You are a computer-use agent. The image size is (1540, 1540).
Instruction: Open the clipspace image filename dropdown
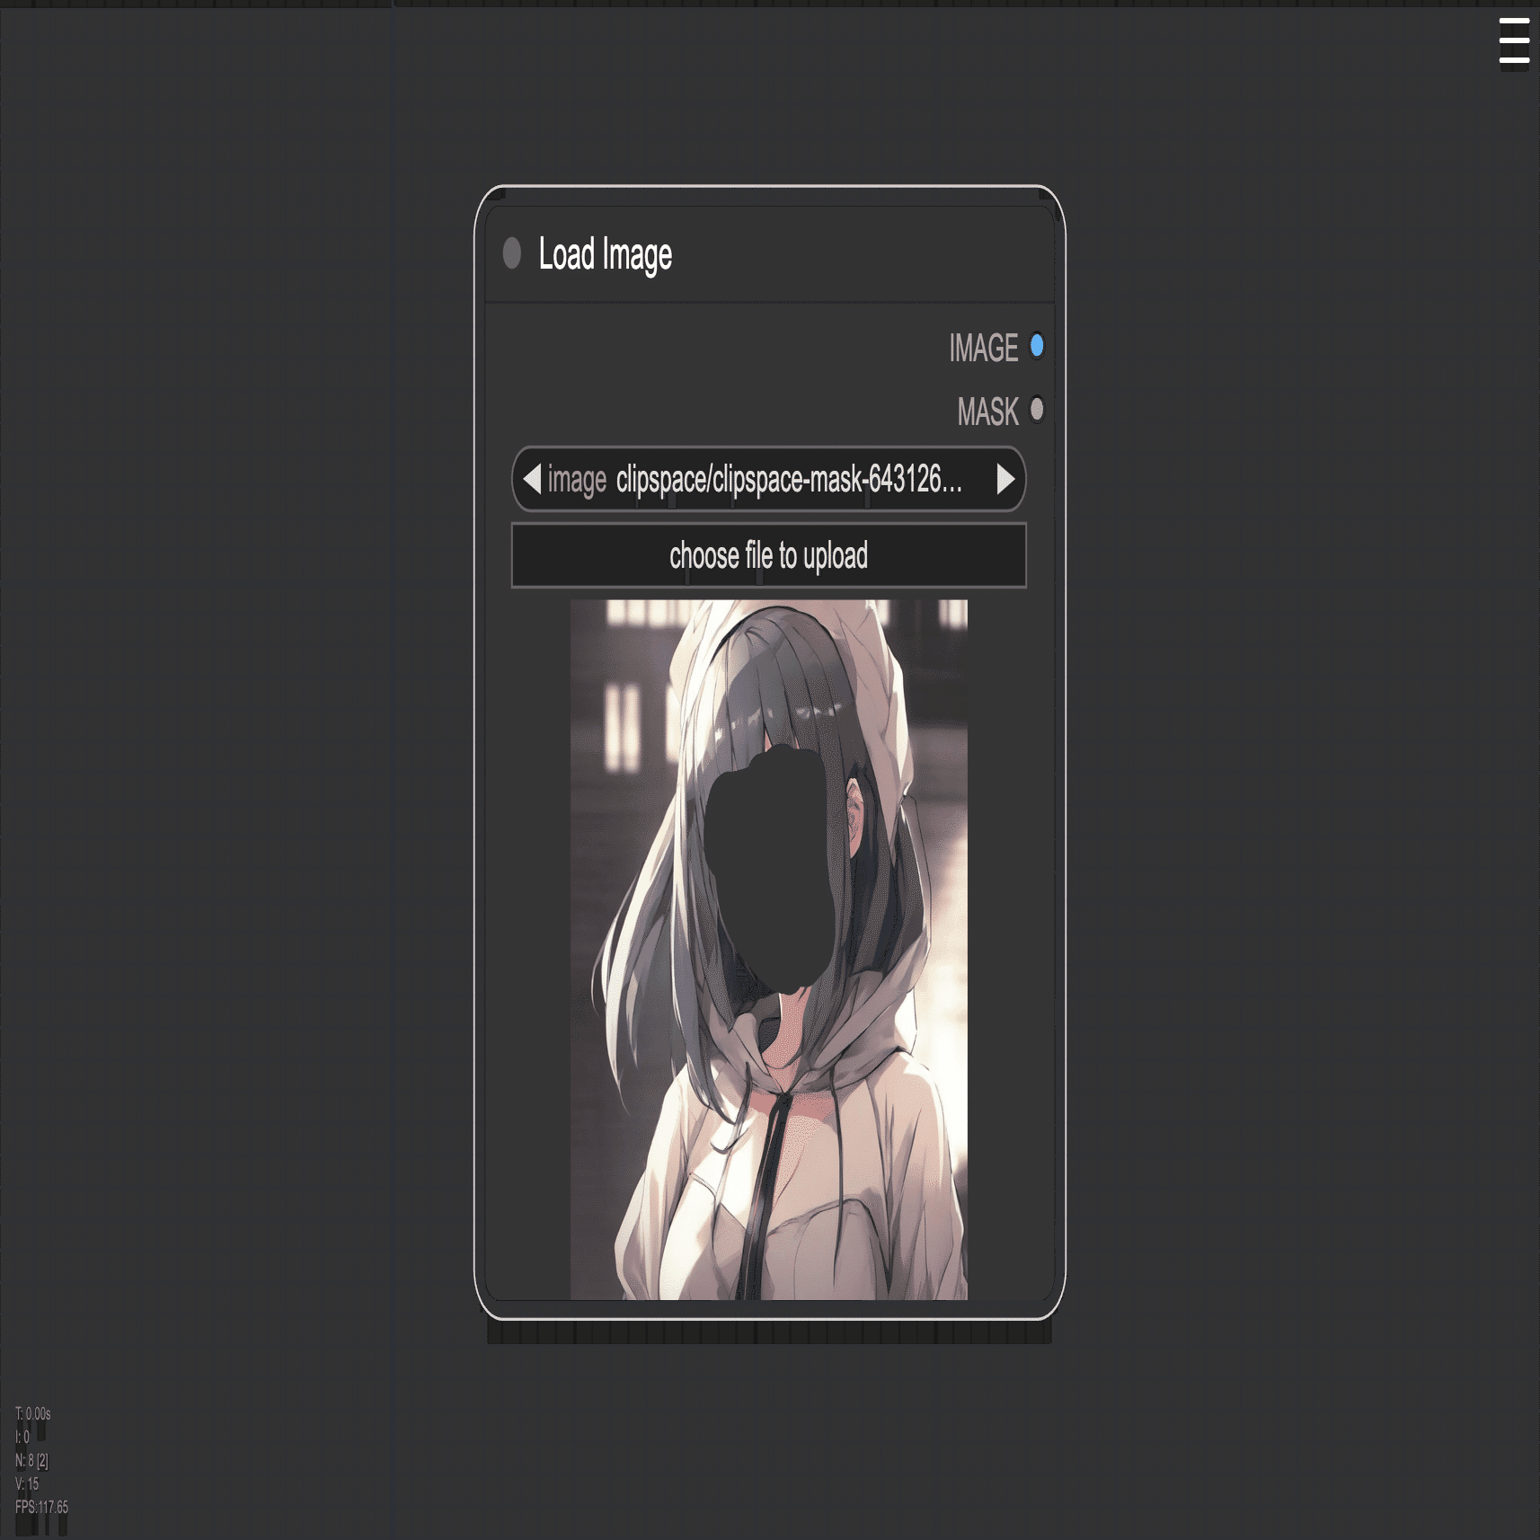tap(769, 479)
